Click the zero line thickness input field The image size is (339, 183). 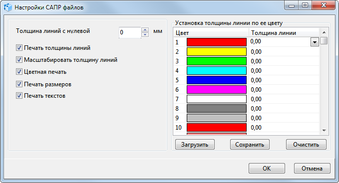click(130, 32)
